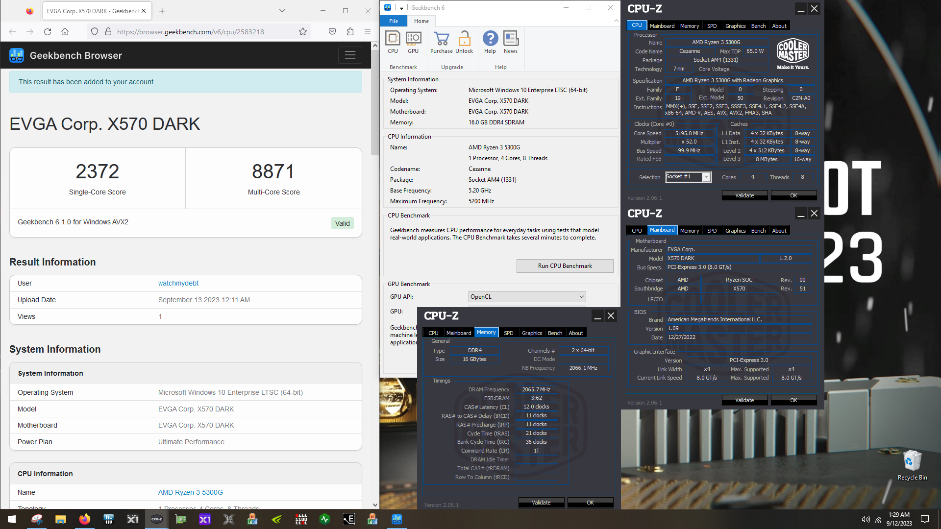
Task: Open a new Firefox tab
Action: pyautogui.click(x=162, y=11)
